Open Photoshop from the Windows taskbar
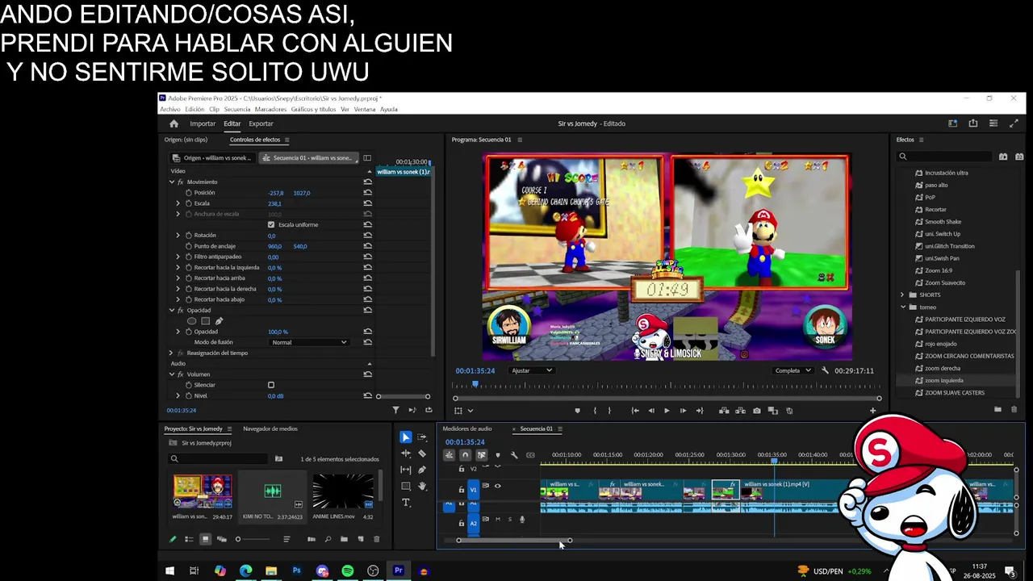The height and width of the screenshot is (581, 1033). tap(296, 571)
